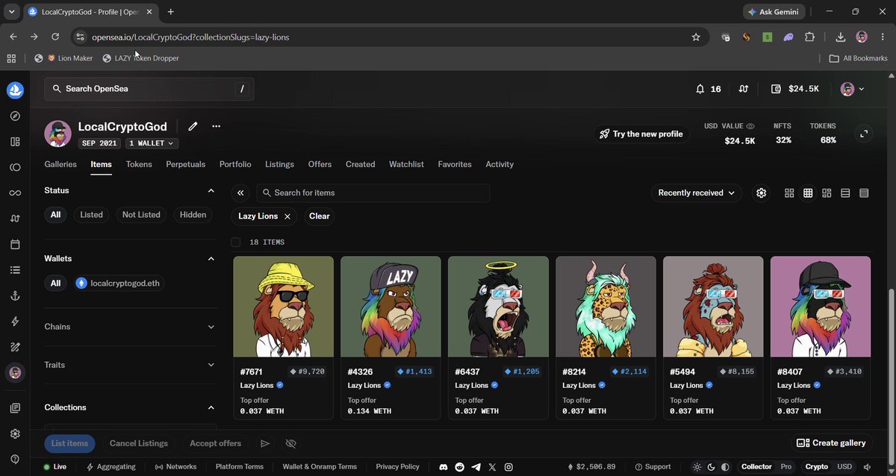
Task: Click the Create gallery button
Action: [x=832, y=443]
